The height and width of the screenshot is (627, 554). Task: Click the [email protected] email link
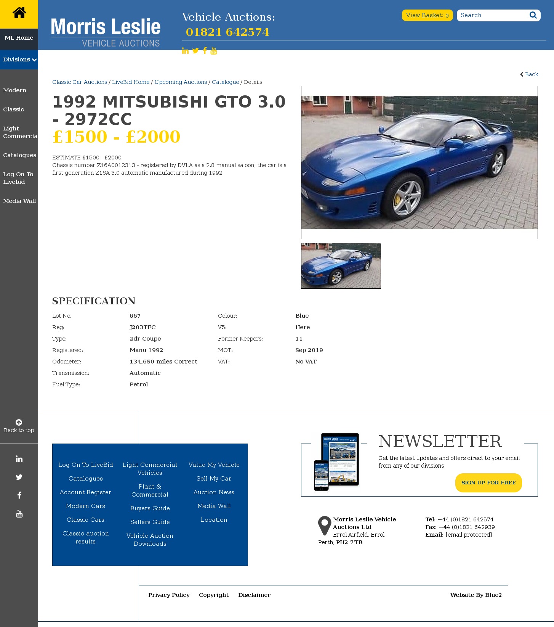[469, 535]
